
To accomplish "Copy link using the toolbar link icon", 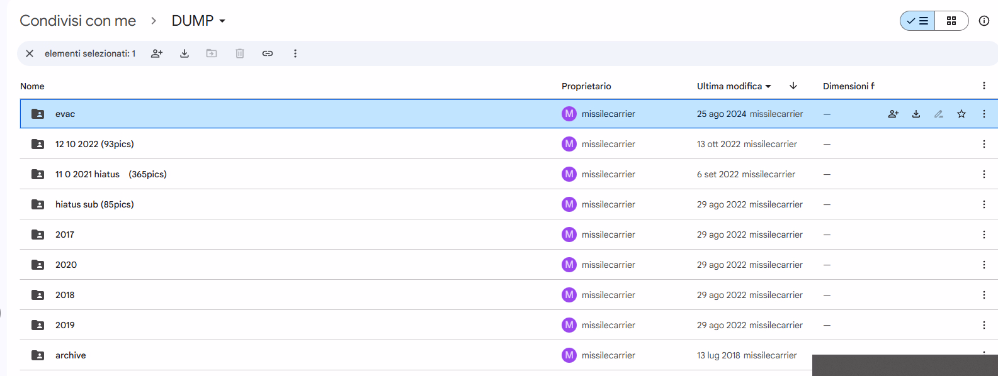I will pyautogui.click(x=268, y=53).
